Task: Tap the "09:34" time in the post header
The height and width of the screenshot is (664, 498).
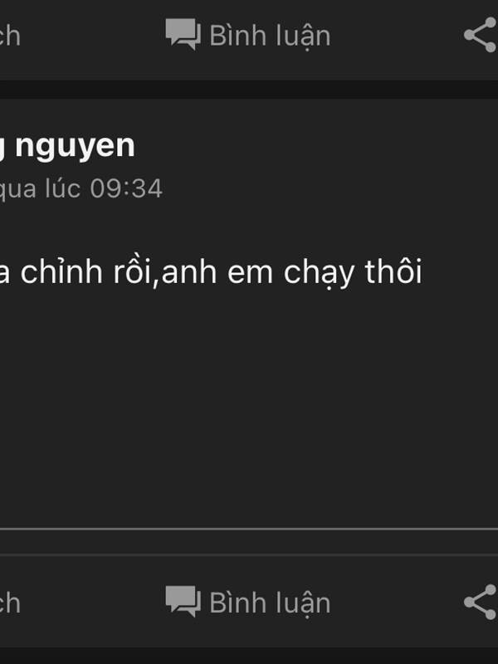Action: pyautogui.click(x=127, y=188)
